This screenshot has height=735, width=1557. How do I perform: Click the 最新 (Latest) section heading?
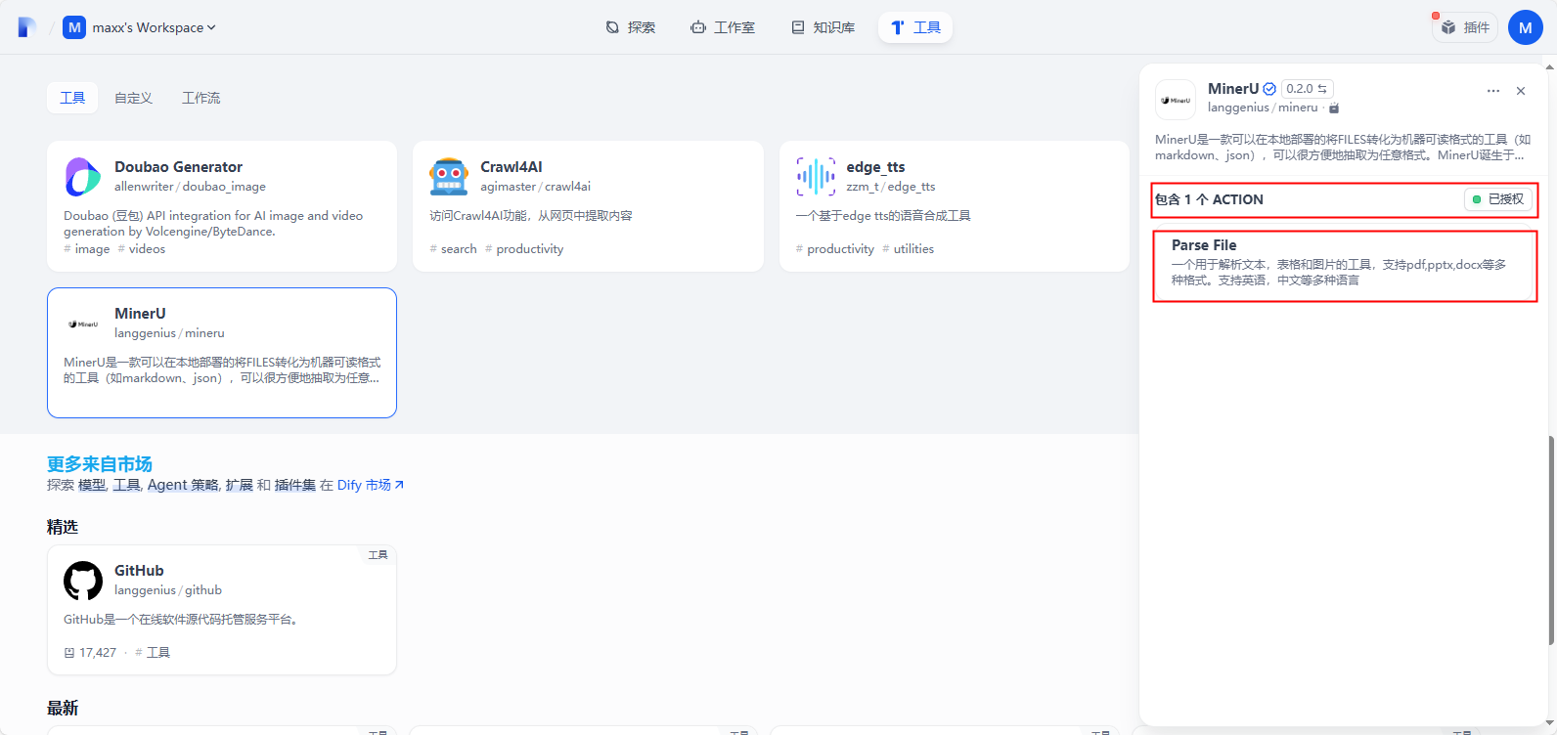coord(63,709)
